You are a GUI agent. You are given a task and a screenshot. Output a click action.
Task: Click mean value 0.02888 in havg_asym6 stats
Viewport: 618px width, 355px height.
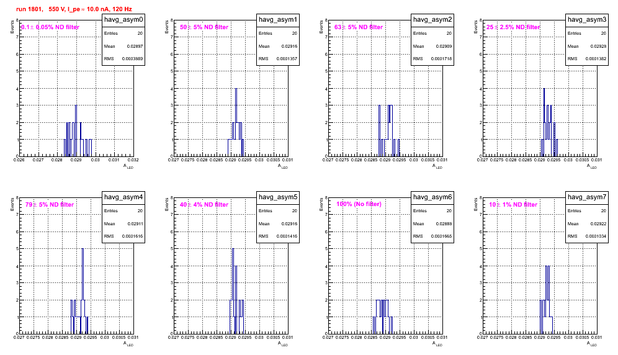click(x=444, y=223)
